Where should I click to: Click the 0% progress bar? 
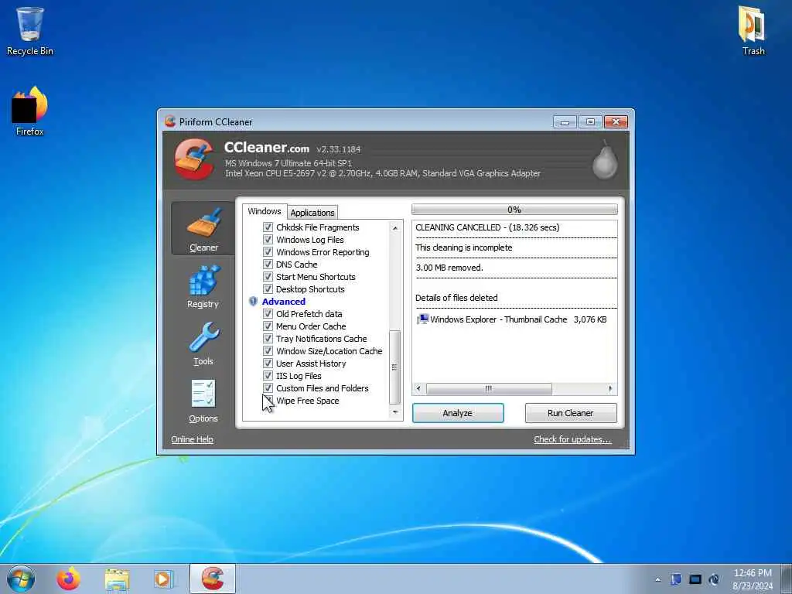514,210
